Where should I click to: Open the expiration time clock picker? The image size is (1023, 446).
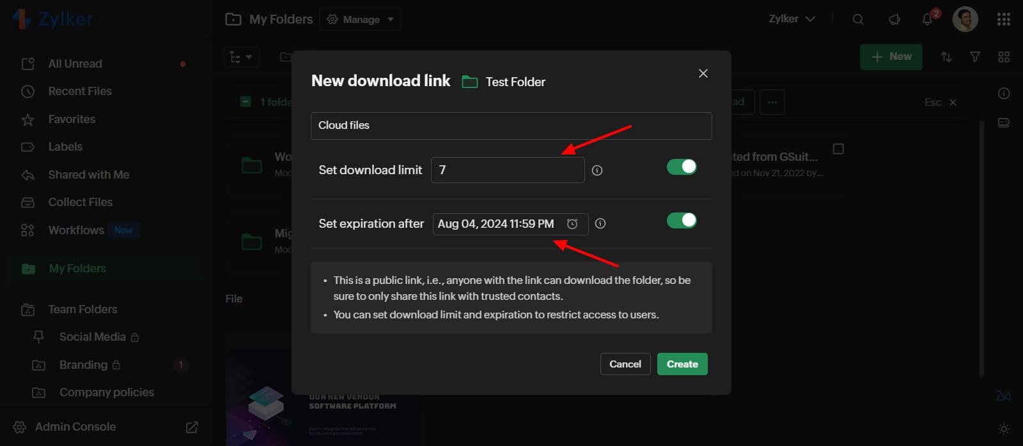point(572,223)
